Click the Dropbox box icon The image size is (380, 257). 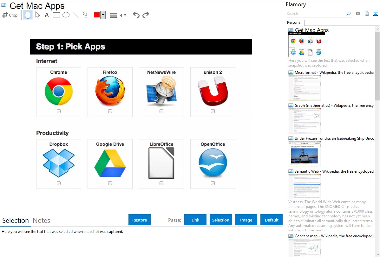tap(59, 163)
